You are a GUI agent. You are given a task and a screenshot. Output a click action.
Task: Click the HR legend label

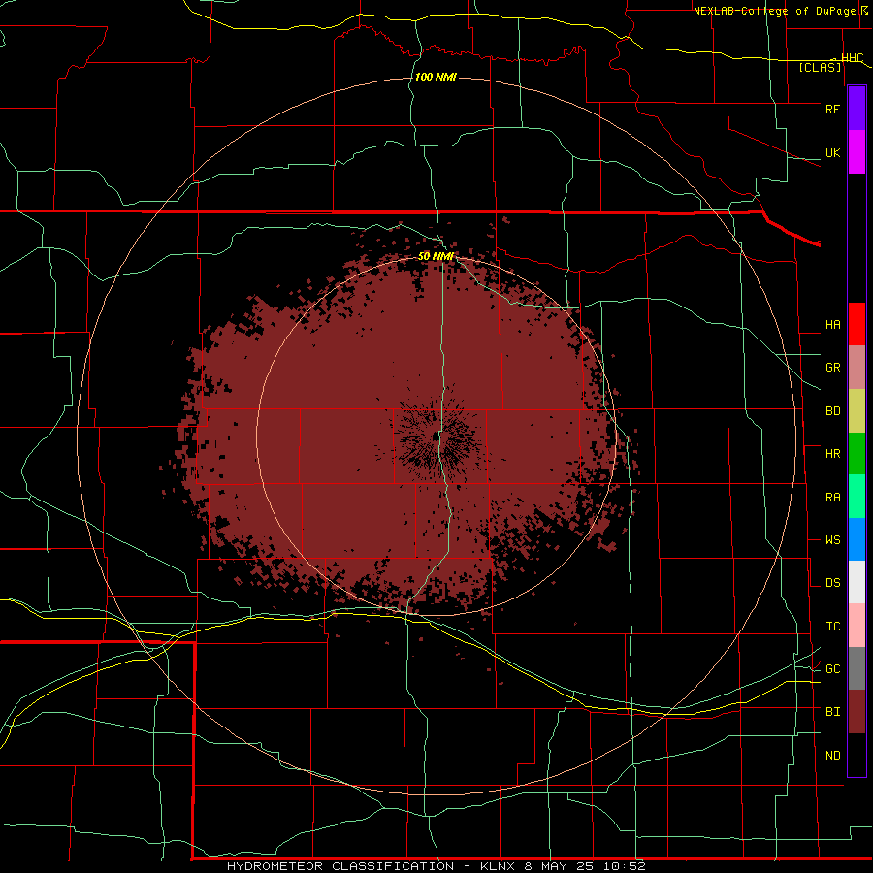pos(832,454)
